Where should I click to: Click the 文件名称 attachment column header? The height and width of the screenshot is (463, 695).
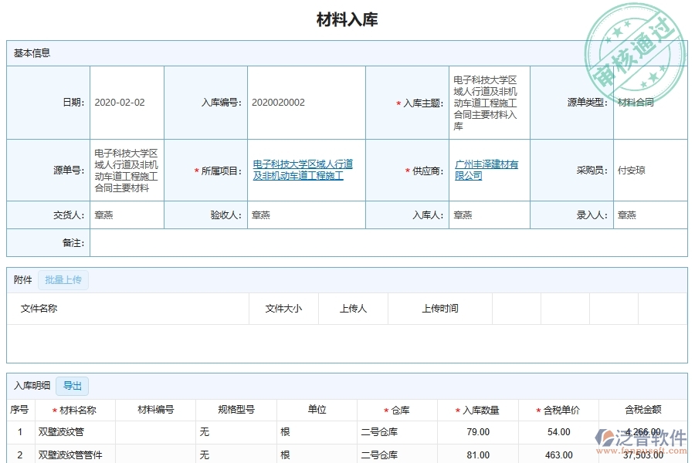pyautogui.click(x=39, y=308)
